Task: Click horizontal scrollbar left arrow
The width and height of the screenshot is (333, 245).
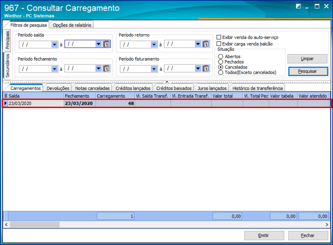Action: click(x=7, y=225)
